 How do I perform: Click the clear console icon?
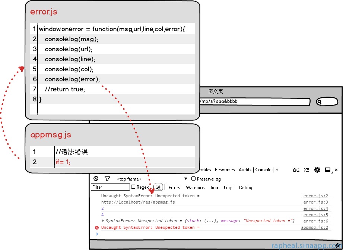pos(96,178)
